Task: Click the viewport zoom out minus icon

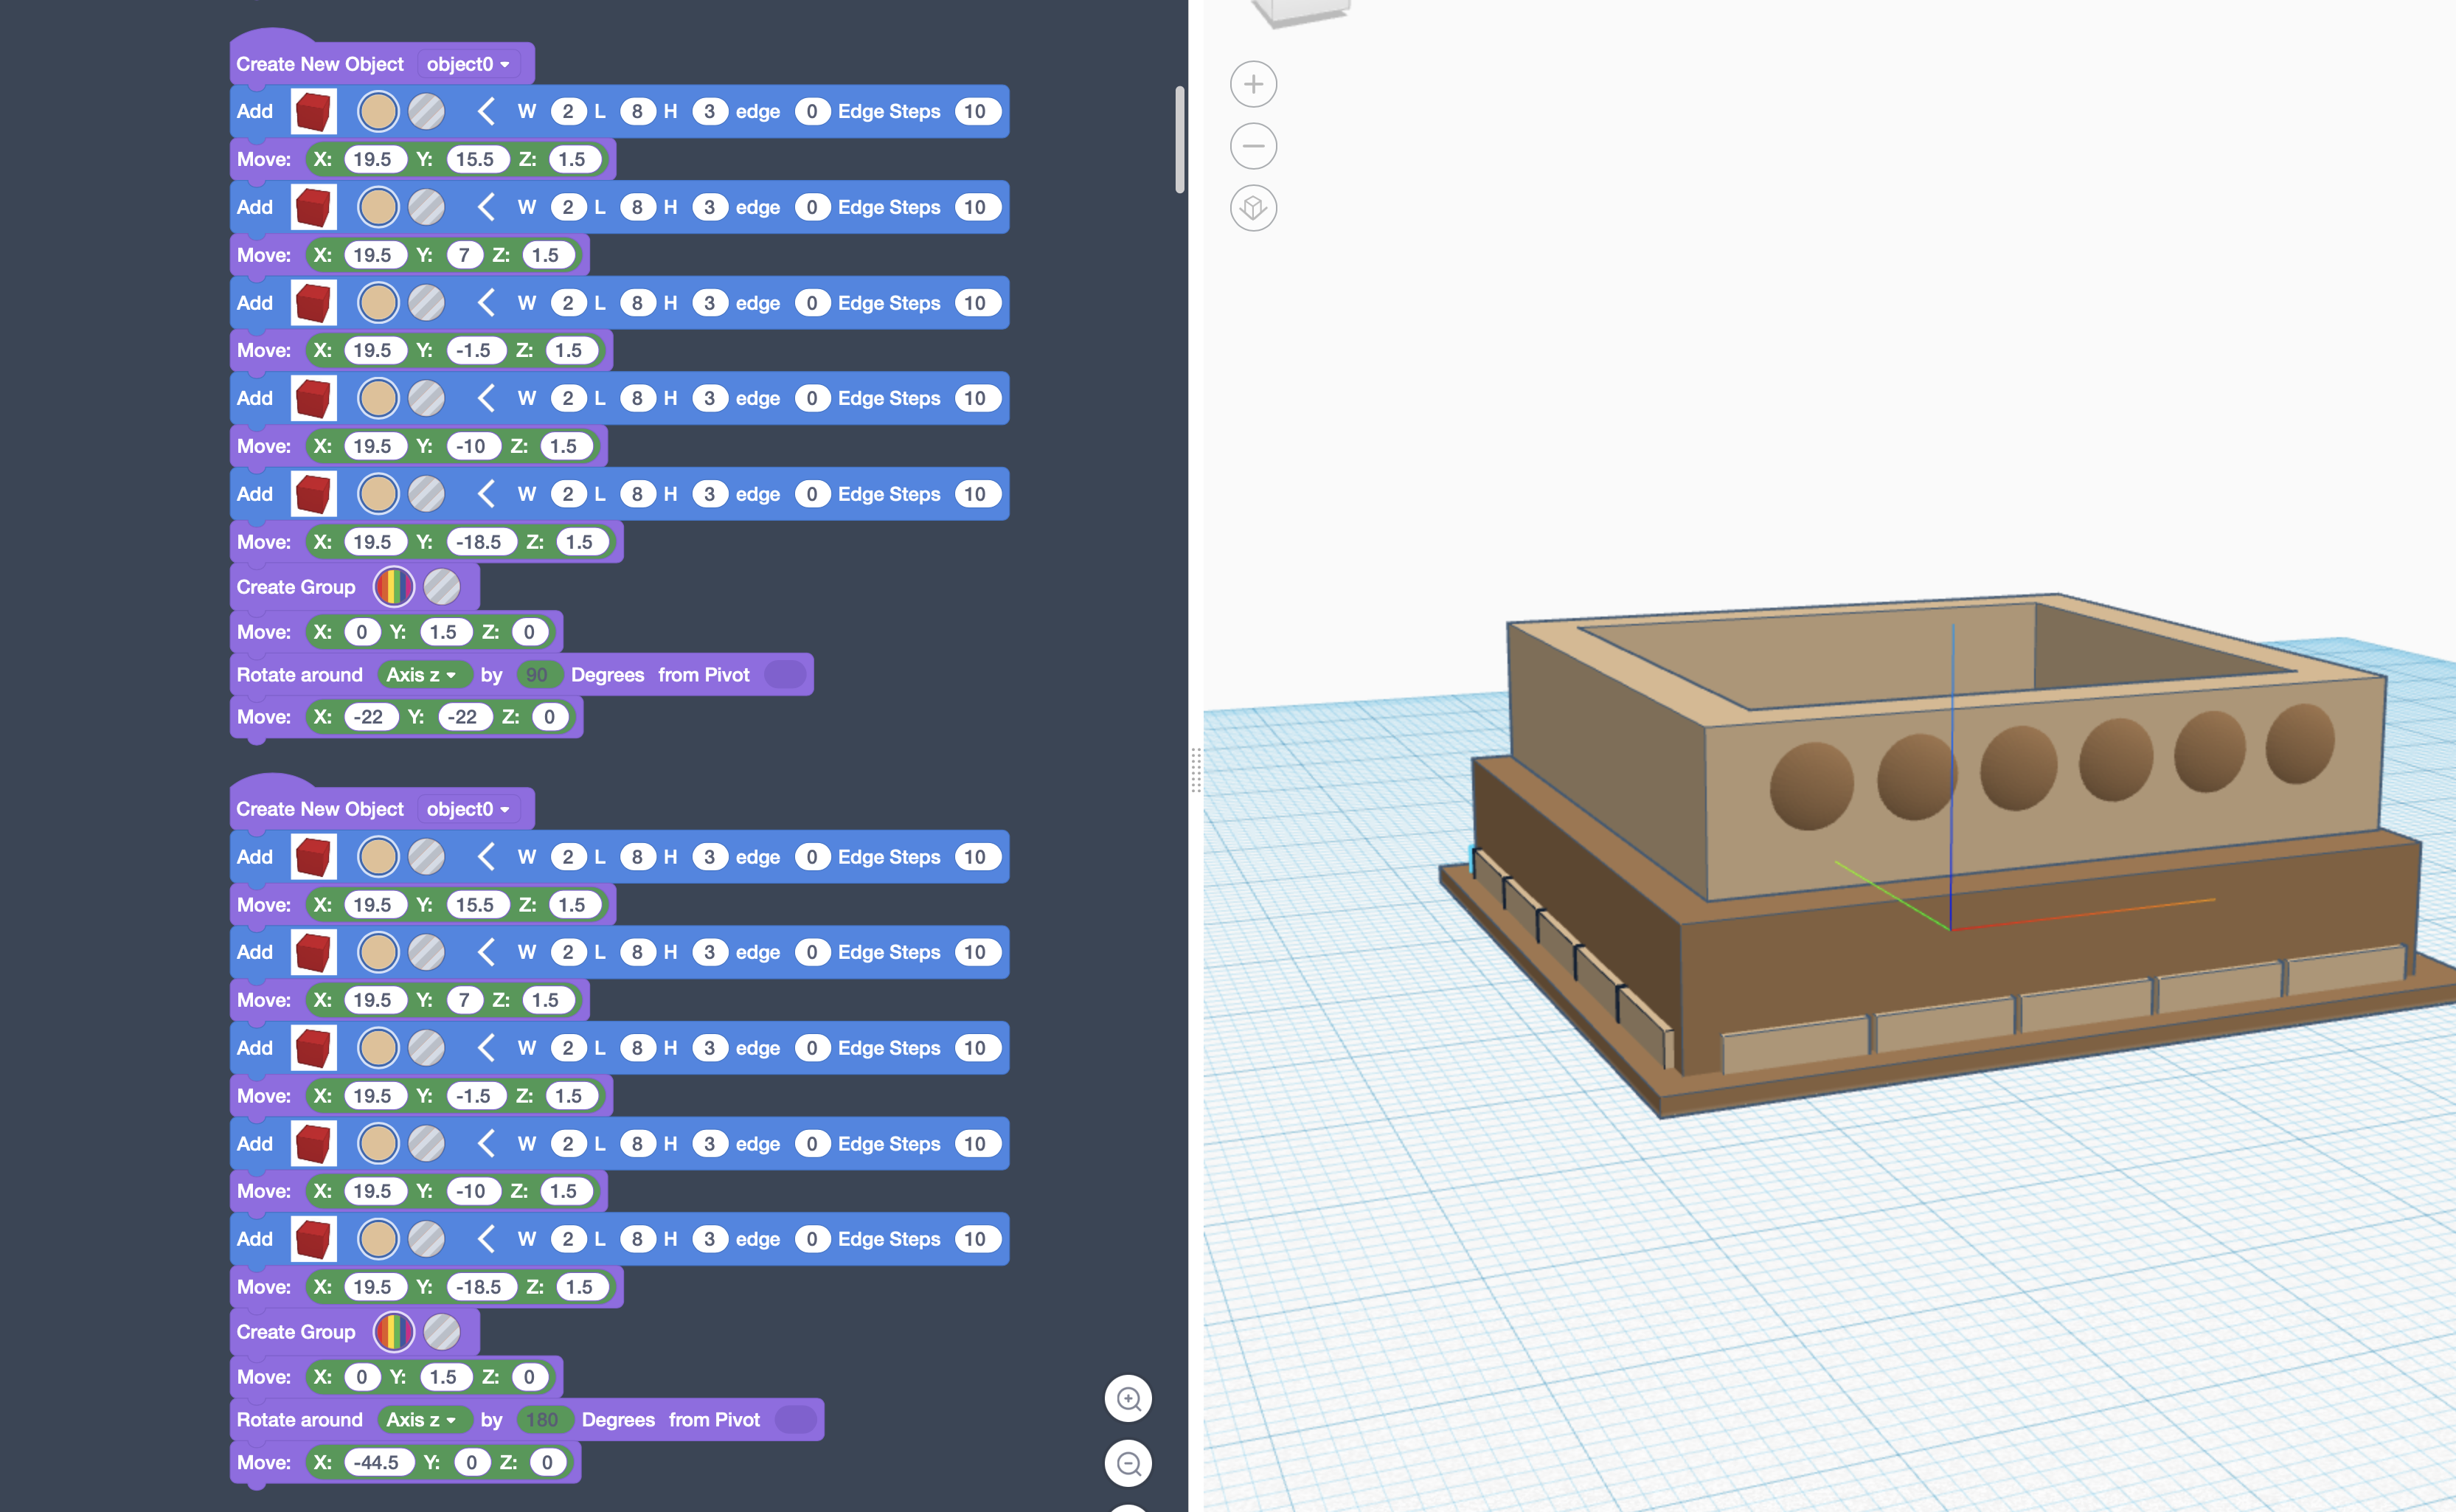Action: coord(1253,146)
